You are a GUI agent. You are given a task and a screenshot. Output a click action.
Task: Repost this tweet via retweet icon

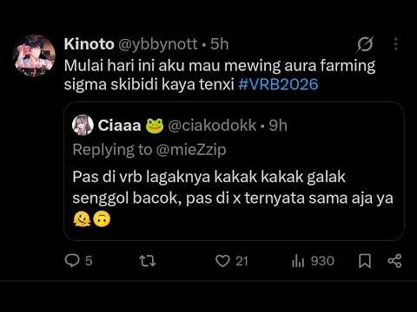[148, 261]
